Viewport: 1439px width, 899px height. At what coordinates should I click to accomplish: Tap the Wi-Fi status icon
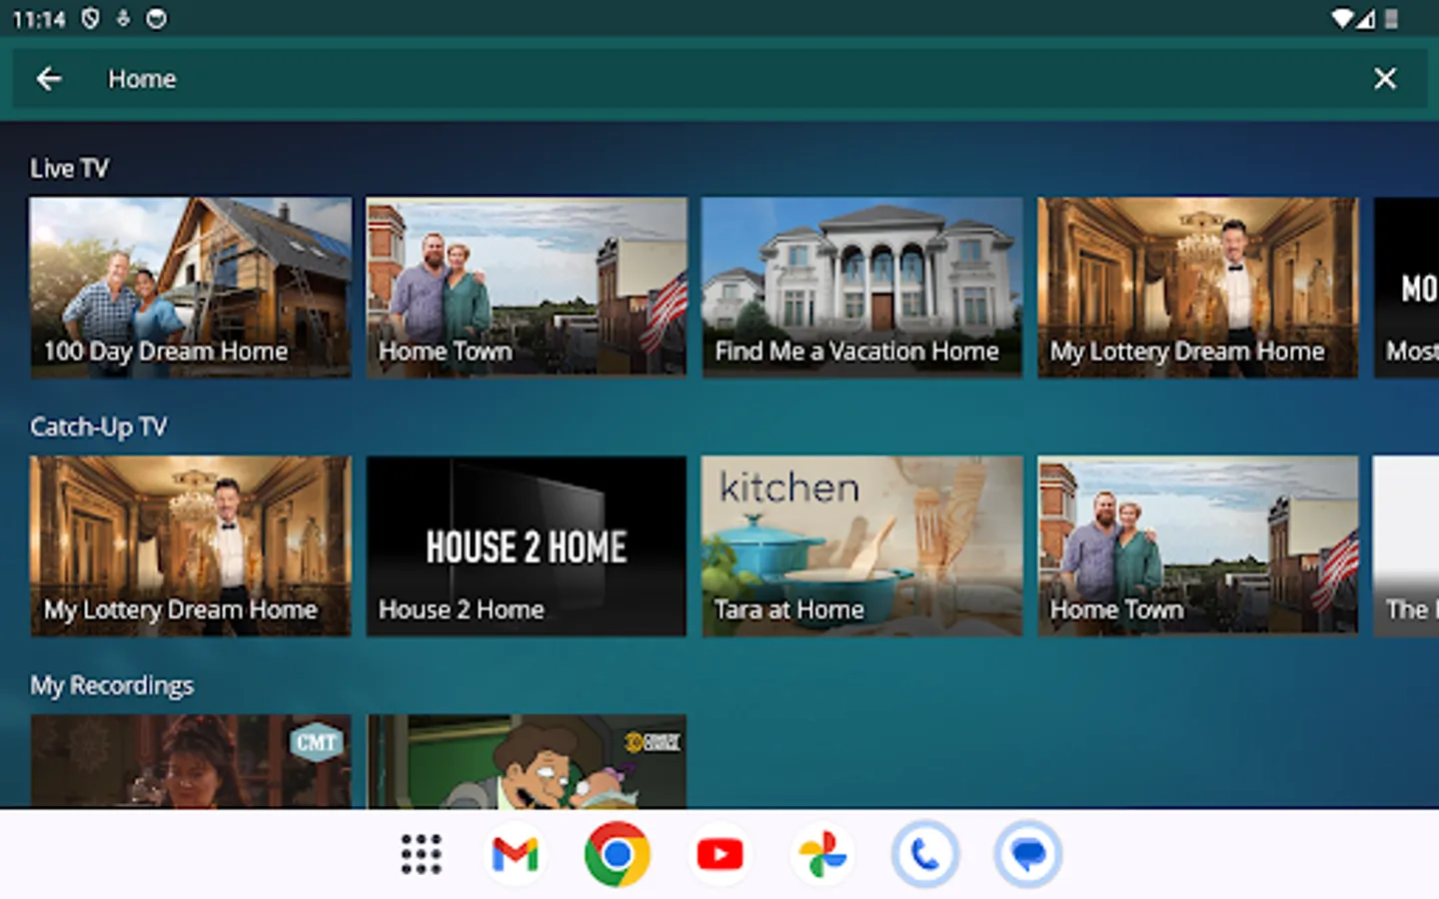[1344, 18]
